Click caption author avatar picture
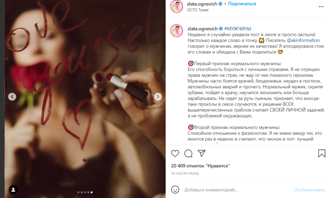This screenshot has height=198, width=326. pos(176,31)
